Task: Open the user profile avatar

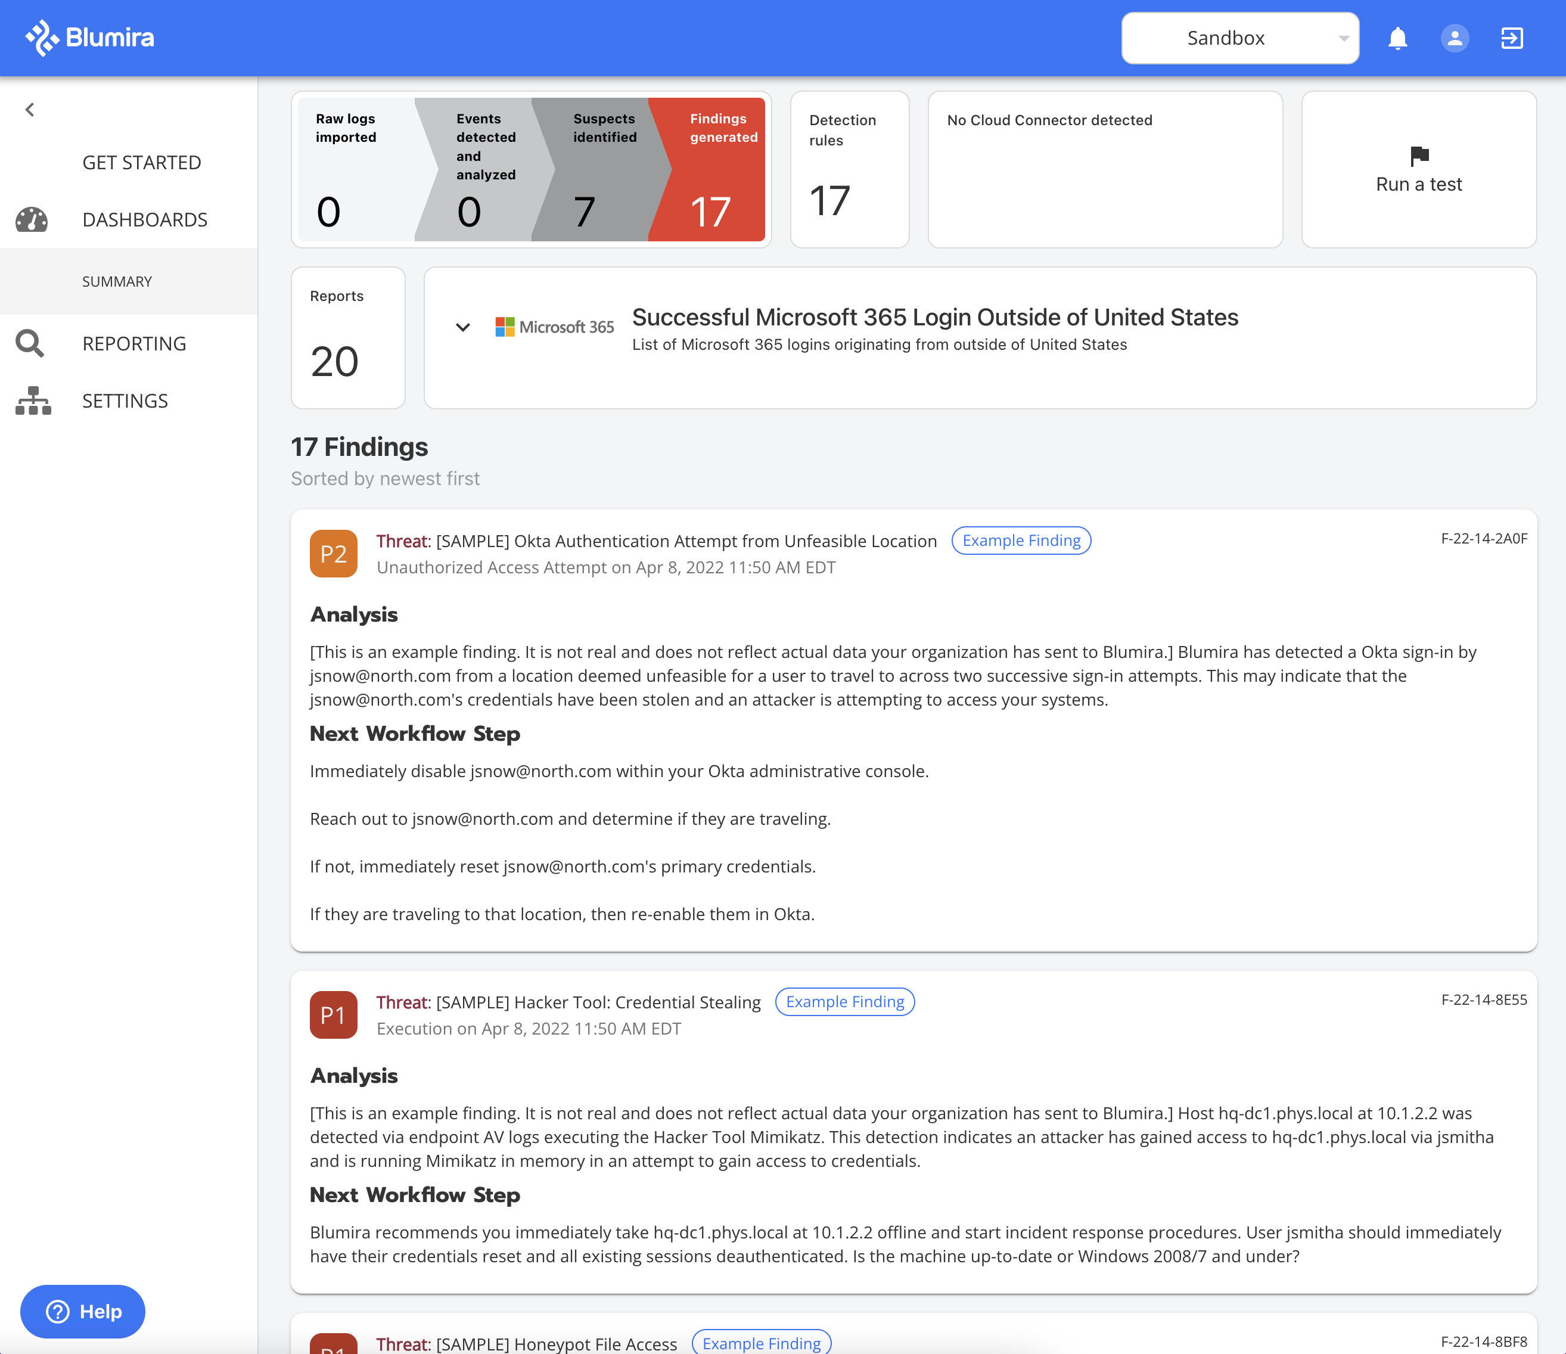Action: pyautogui.click(x=1454, y=38)
